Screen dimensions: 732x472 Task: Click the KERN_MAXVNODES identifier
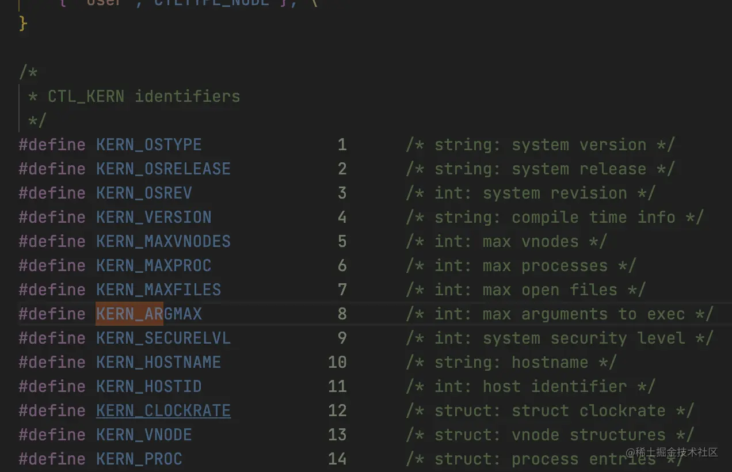[x=163, y=241]
